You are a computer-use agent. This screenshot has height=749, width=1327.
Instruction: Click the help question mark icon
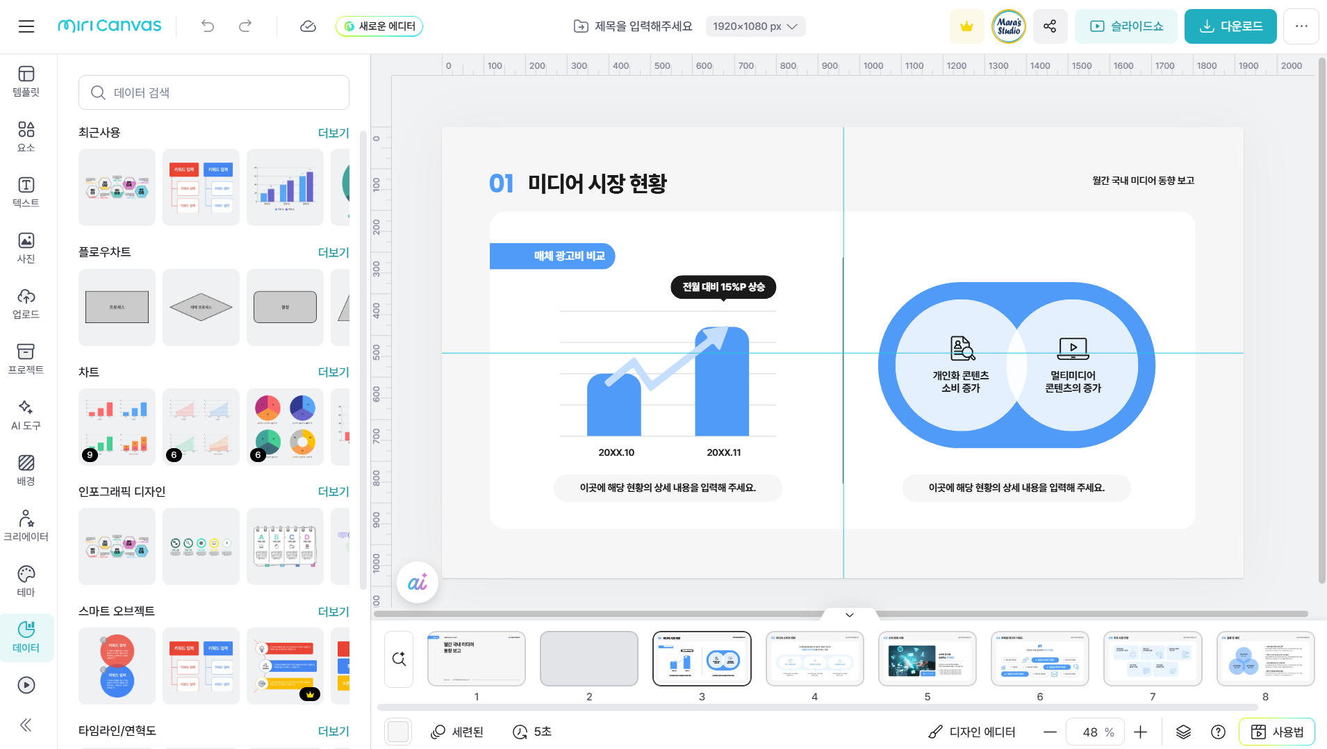(1218, 732)
